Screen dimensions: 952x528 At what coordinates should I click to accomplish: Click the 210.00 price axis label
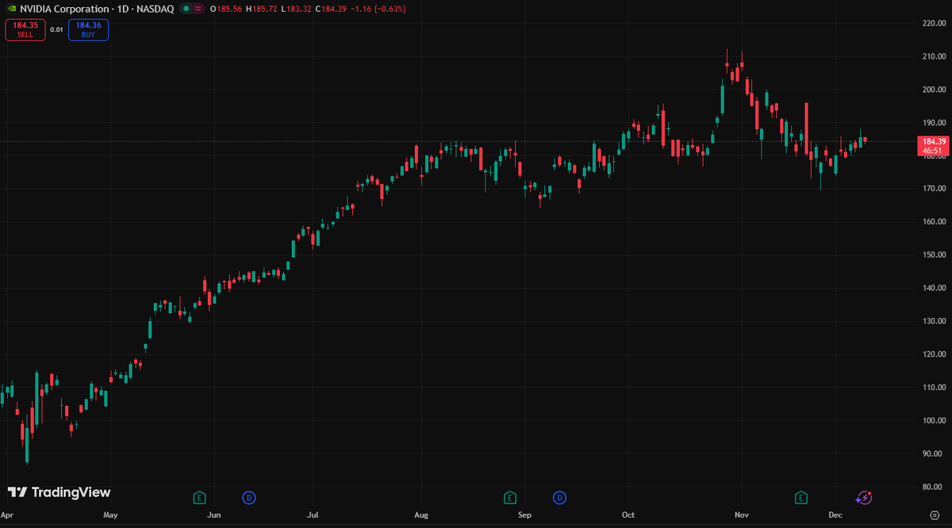coord(933,56)
